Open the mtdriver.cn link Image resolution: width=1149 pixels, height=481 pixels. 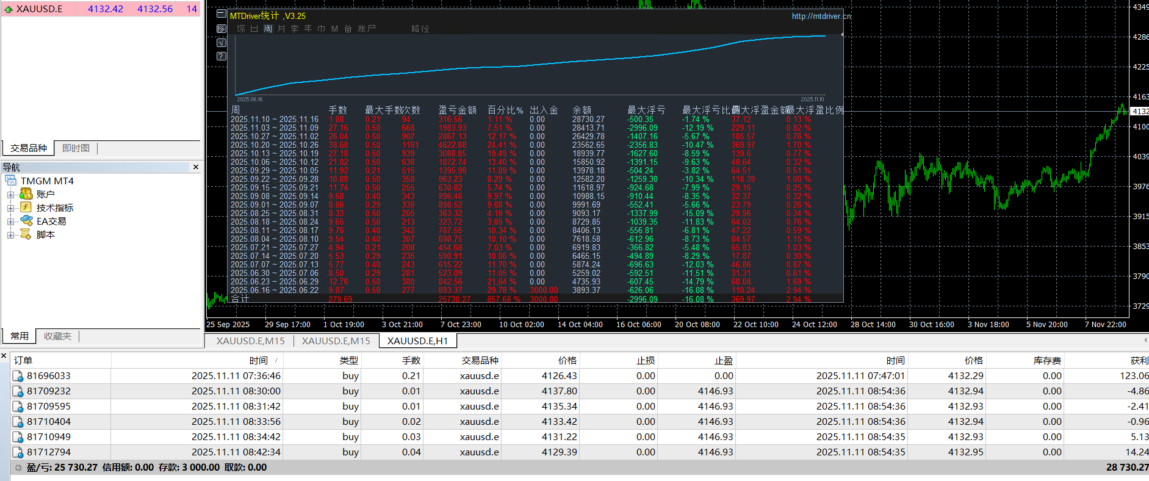pyautogui.click(x=821, y=16)
